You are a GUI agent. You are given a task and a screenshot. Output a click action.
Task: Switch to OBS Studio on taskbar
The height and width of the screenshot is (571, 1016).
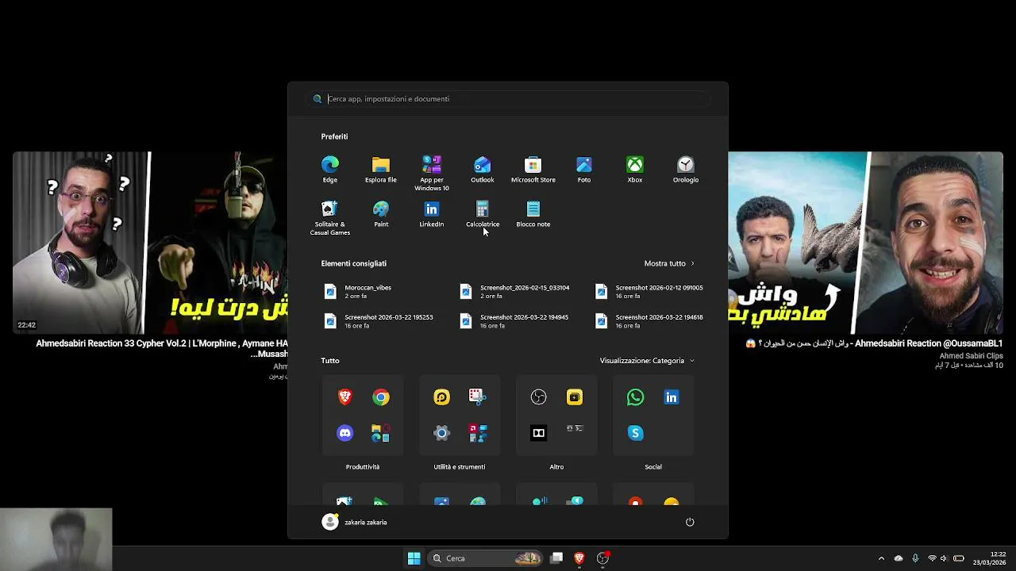(603, 558)
